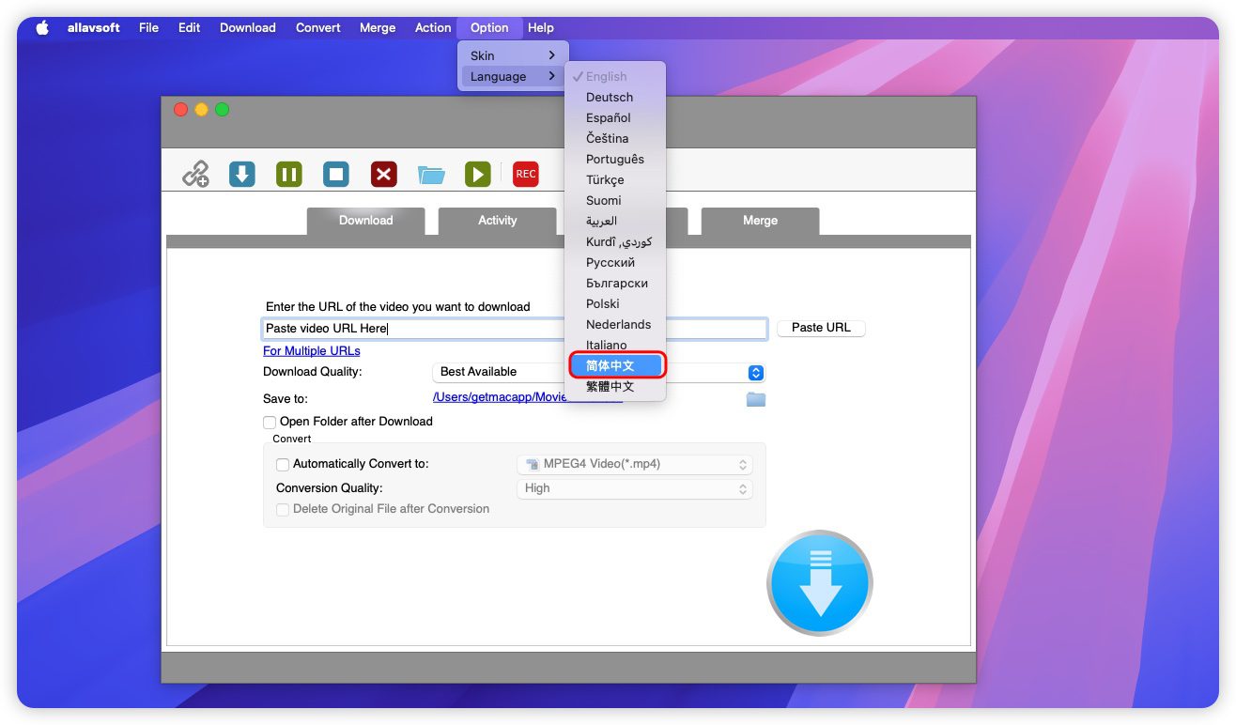Screen dimensions: 1236x725
Task: Open the Edit menu
Action: tap(190, 28)
